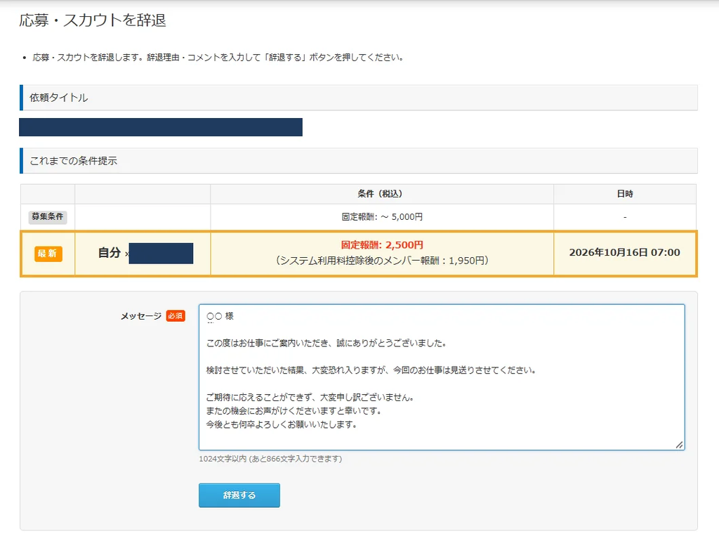719x536 pixels.
Task: Click the 1024文字以内 character count hint
Action: pos(270,459)
